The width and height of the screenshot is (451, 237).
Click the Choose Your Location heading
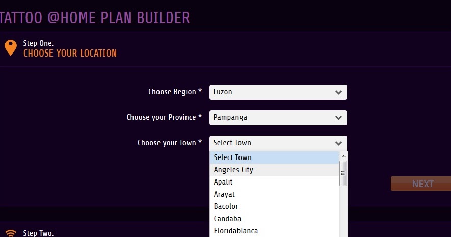click(x=70, y=53)
